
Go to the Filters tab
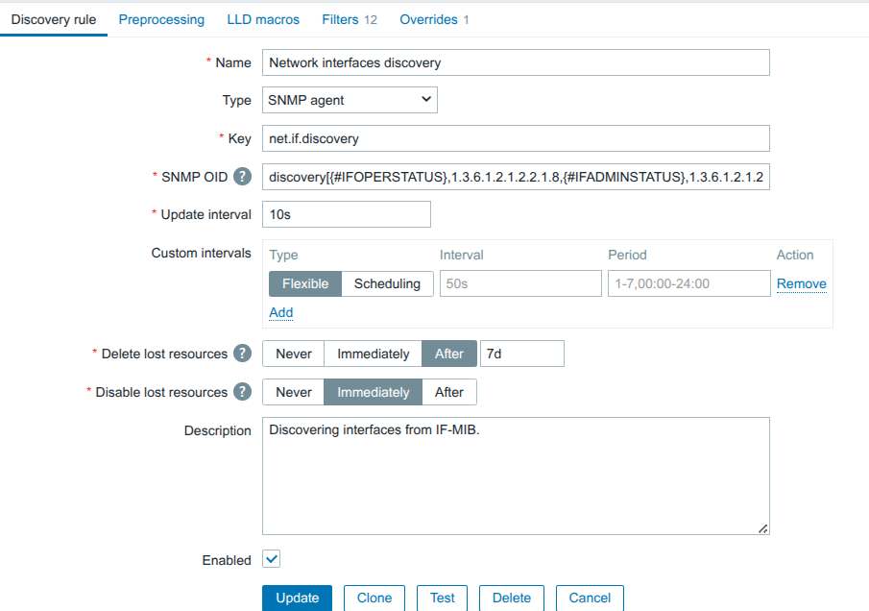(x=349, y=19)
